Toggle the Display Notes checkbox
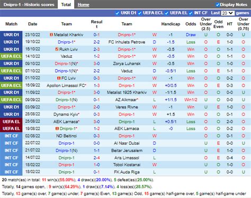Screen dimensions: 251x198 coord(218,5)
